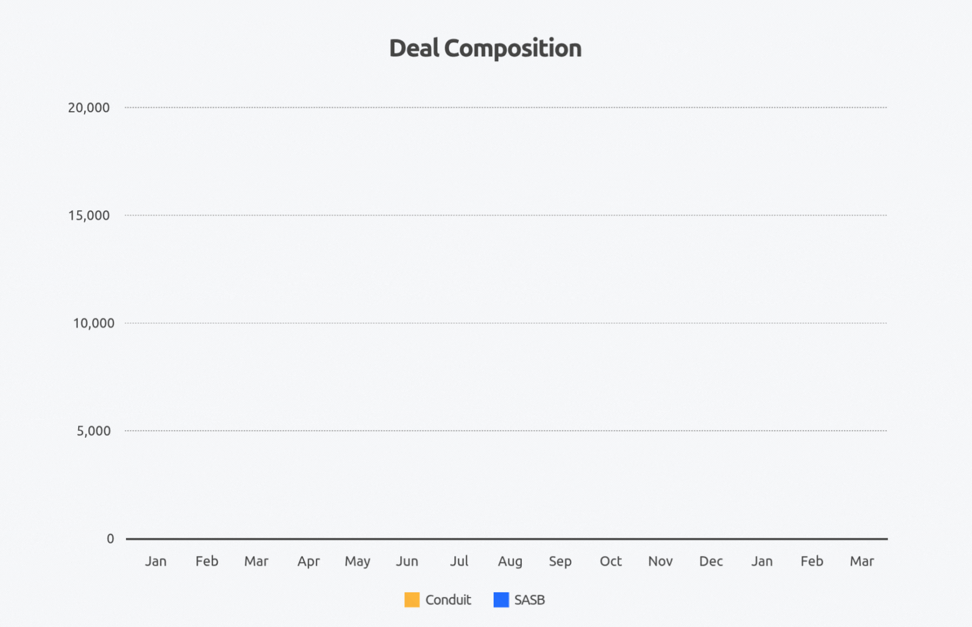Toggle the SASB series legend label

click(x=530, y=600)
